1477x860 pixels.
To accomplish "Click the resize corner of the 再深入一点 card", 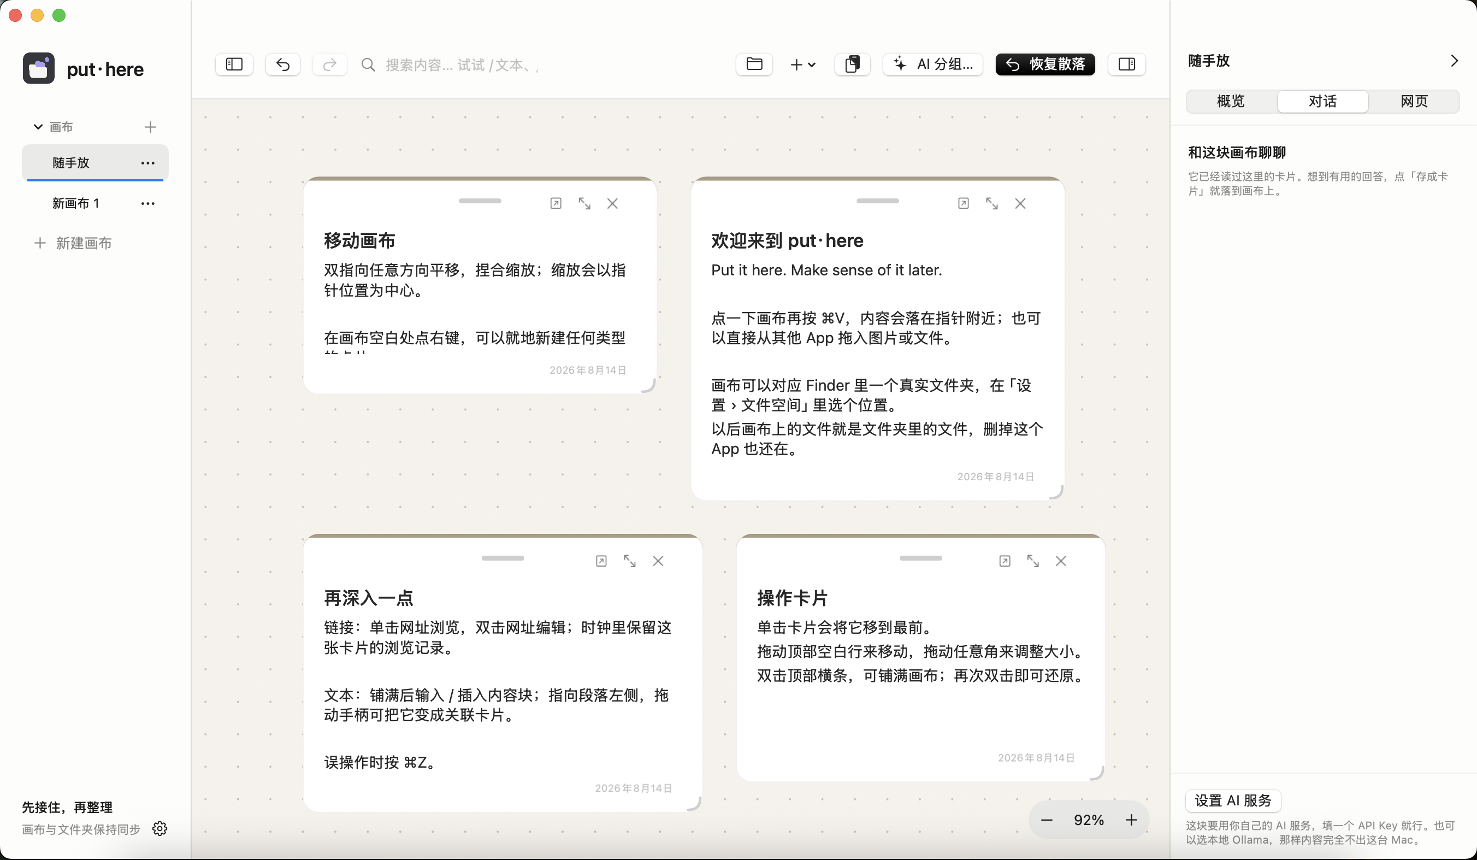I will (694, 804).
